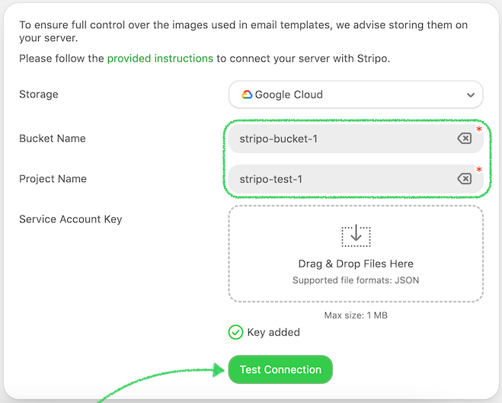This screenshot has height=403, width=502.
Task: Focus the stripo-bucket-1 input field
Action: [343, 139]
